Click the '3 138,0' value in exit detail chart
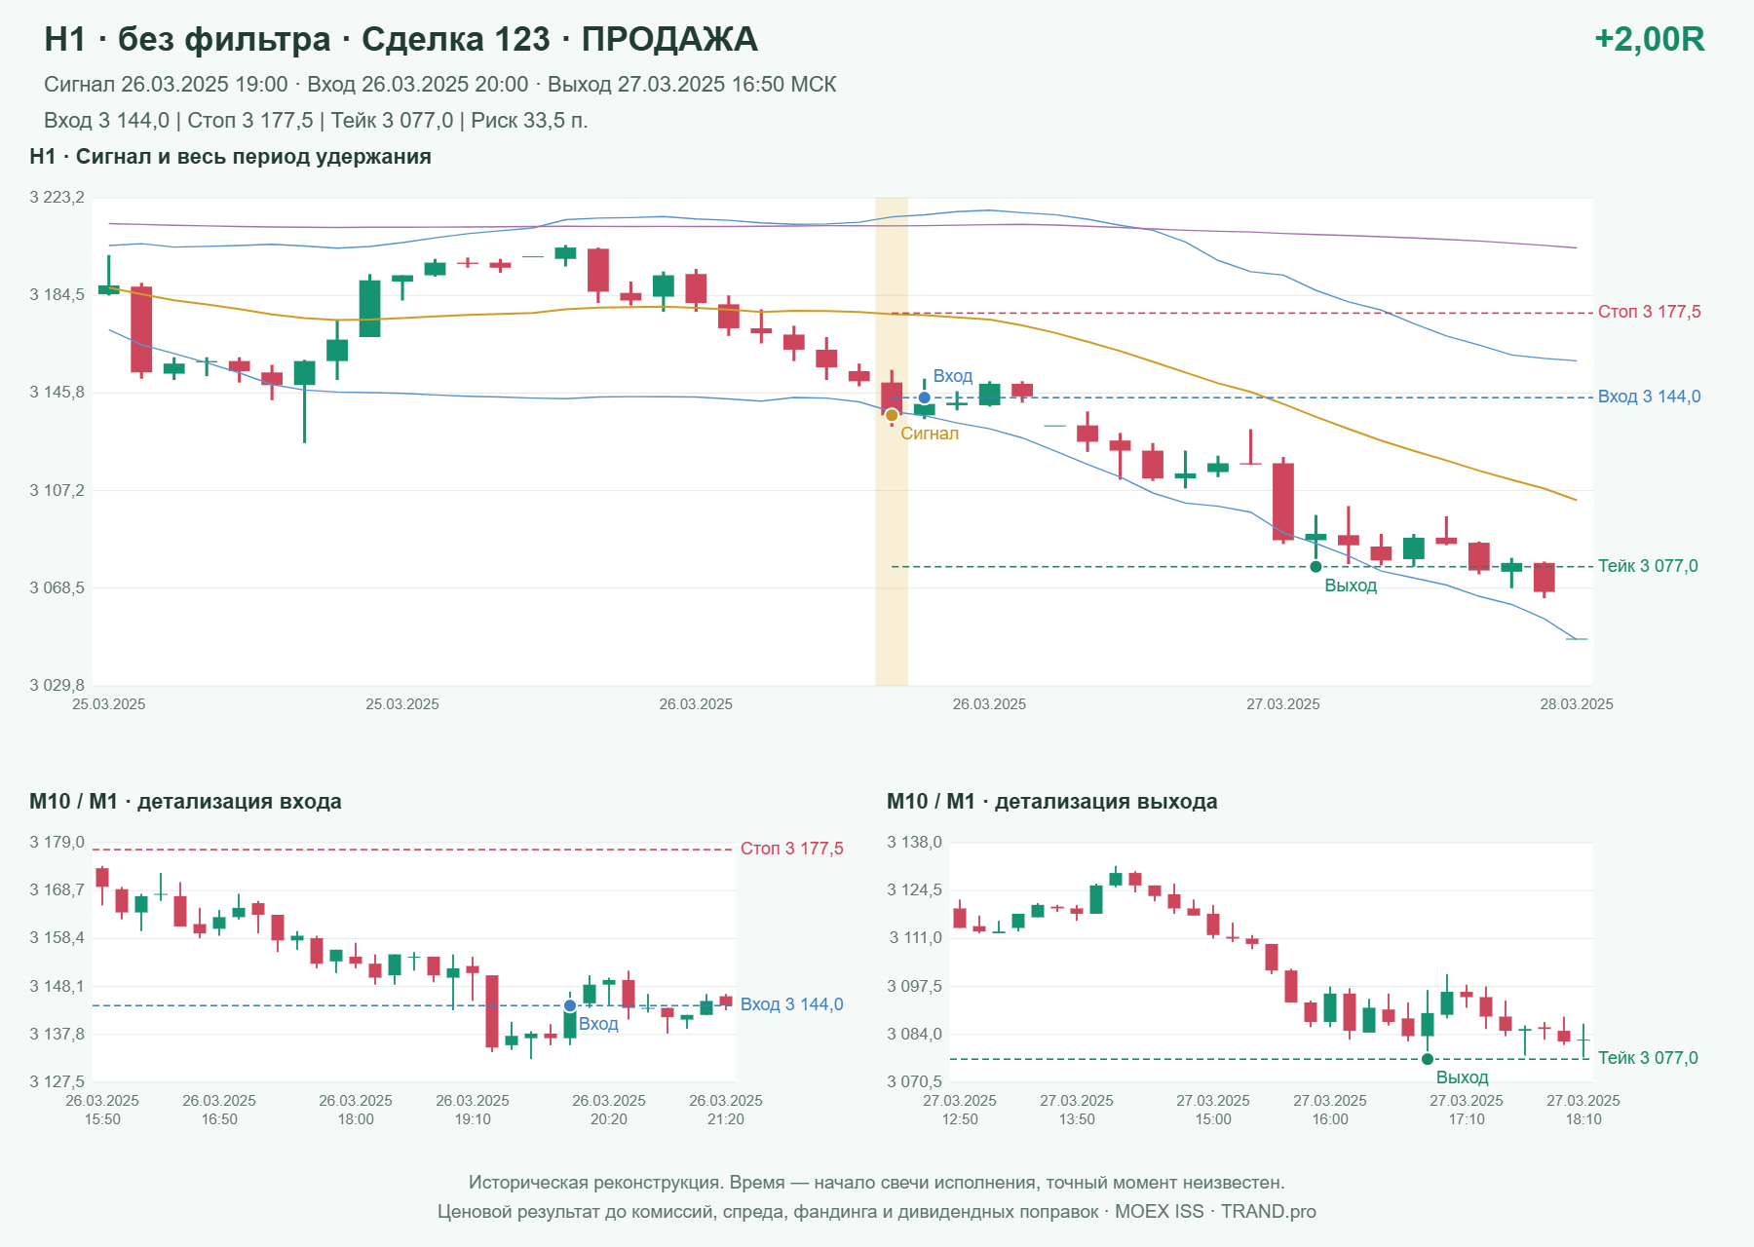This screenshot has height=1247, width=1754. (914, 843)
